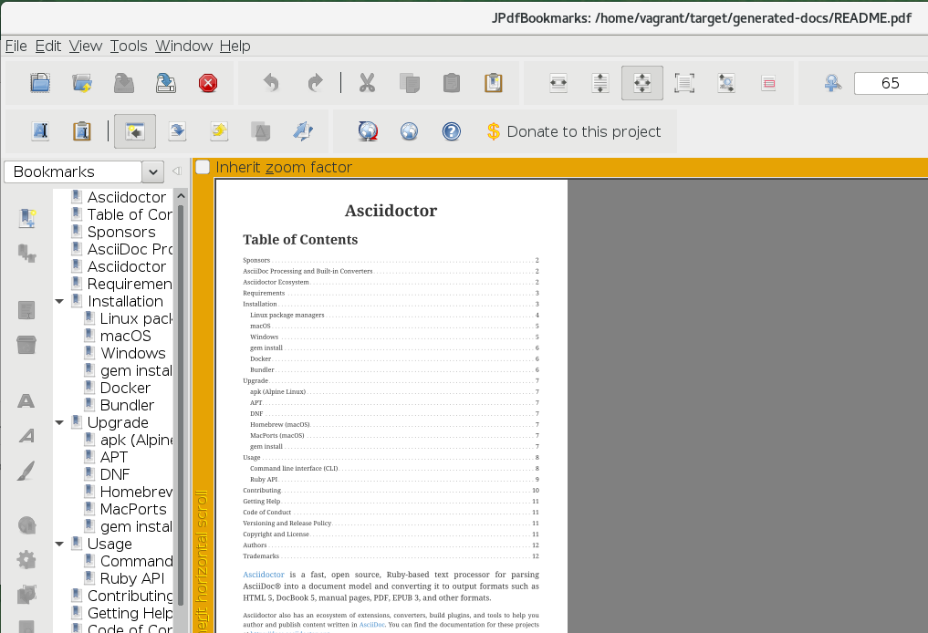The width and height of the screenshot is (928, 633).
Task: Click the Cut scissors icon
Action: coord(368,83)
